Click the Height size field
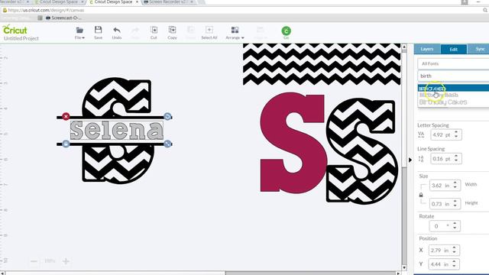 coord(440,204)
